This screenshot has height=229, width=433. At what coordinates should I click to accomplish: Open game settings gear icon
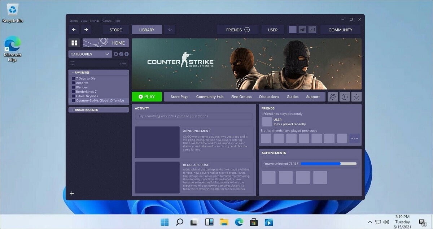333,97
